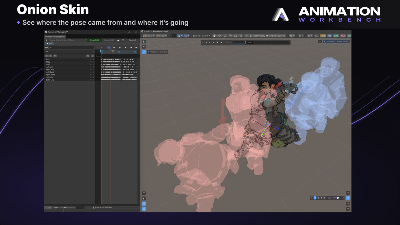400x225 pixels.
Task: Select the highlighted bone tool in scene
Action: tap(144, 52)
